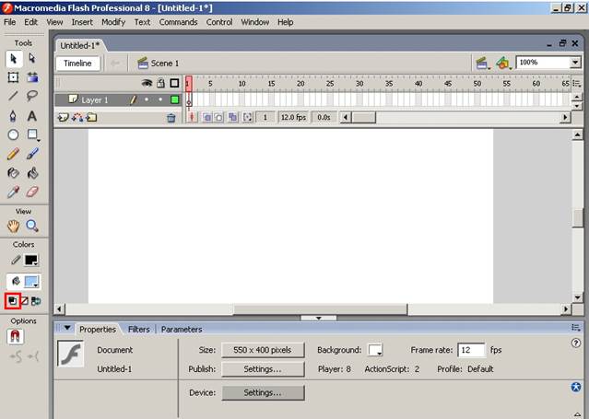The height and width of the screenshot is (419, 589).
Task: Select the Ink Bottle tool
Action: [x=13, y=173]
